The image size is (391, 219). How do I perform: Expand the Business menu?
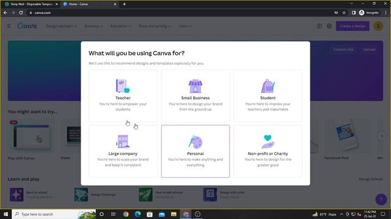[93, 26]
